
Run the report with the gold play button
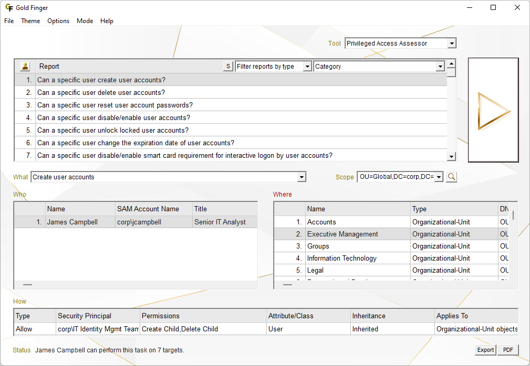point(493,110)
